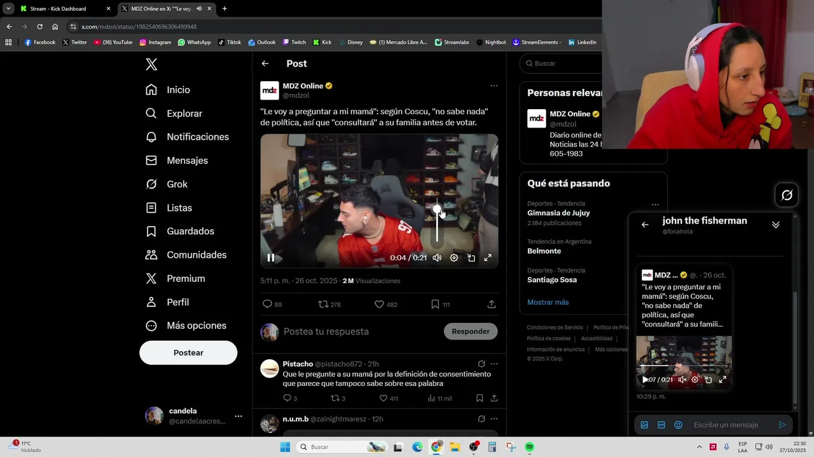
Task: Unmute the chat video
Action: (x=682, y=380)
